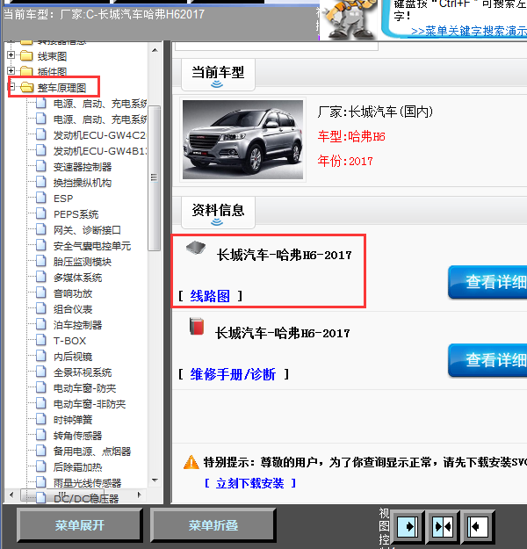The image size is (527, 549).
Task: Click the mechanic mascot image
Action: coord(349,19)
